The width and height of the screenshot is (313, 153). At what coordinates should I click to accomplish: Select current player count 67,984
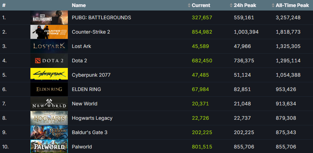pos(200,90)
